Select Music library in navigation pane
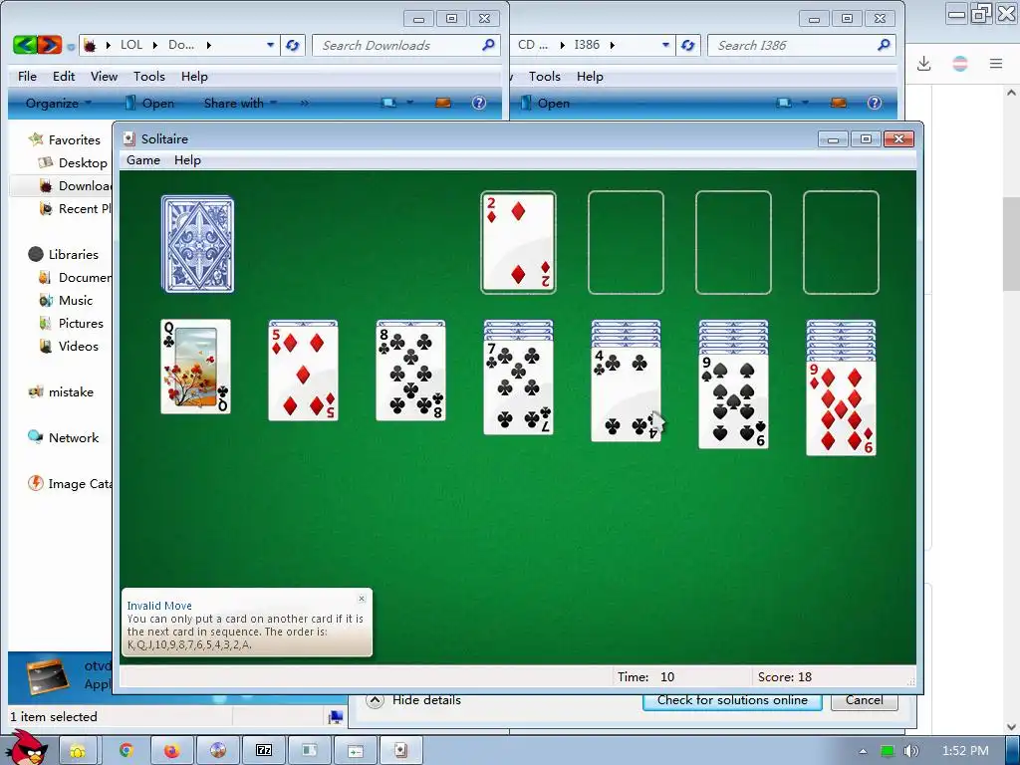1020x765 pixels. tap(76, 301)
